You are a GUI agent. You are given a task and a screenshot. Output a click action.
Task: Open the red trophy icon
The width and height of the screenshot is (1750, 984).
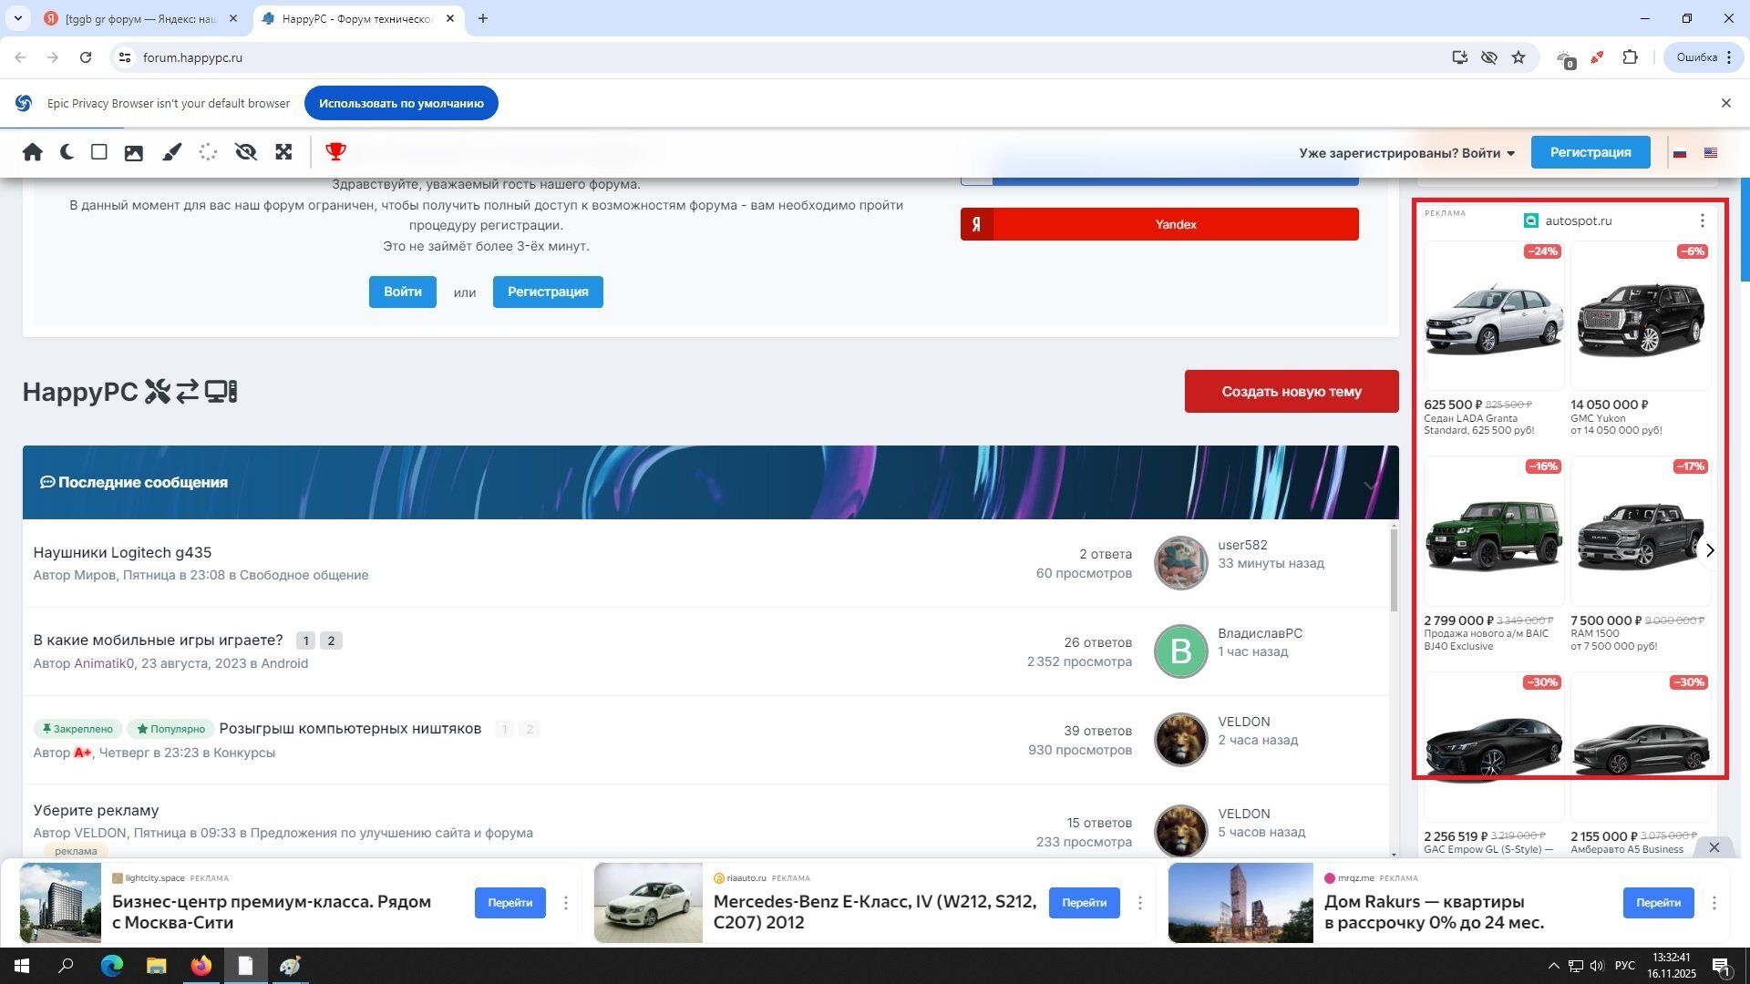point(335,151)
